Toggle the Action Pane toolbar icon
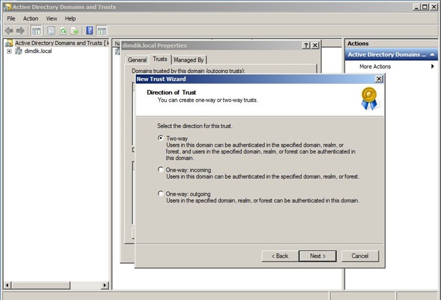This screenshot has height=300, width=441. click(x=102, y=31)
